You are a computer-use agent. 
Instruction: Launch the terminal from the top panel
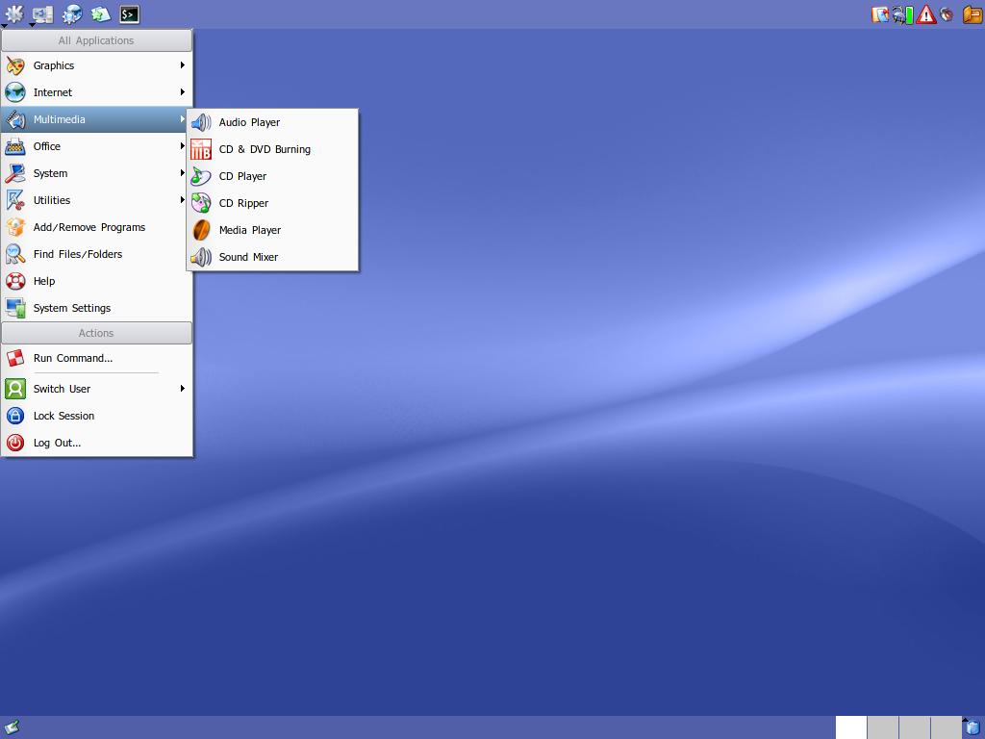click(129, 14)
